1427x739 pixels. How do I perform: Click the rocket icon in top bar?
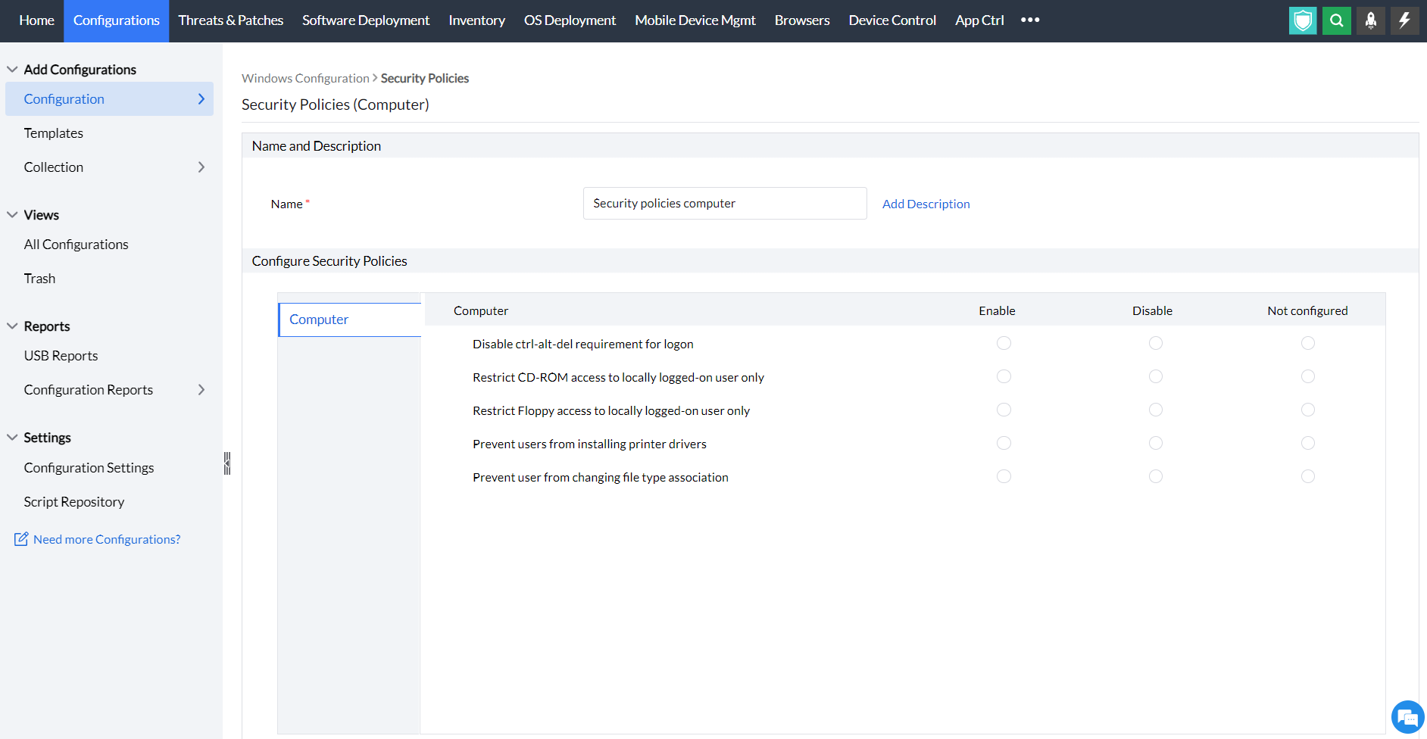point(1371,20)
